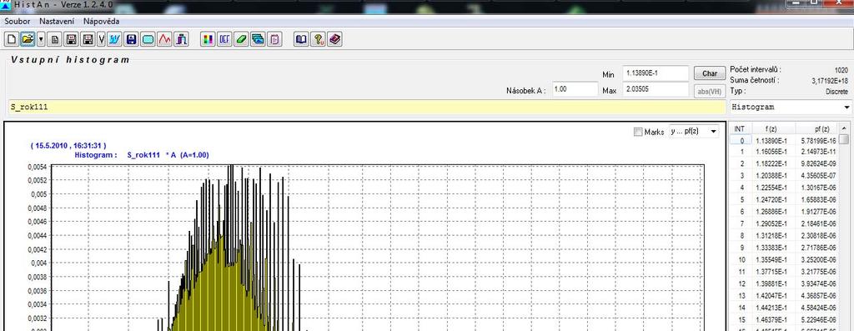854x331 pixels.
Task: Click the question mark key icon
Action: (318, 39)
